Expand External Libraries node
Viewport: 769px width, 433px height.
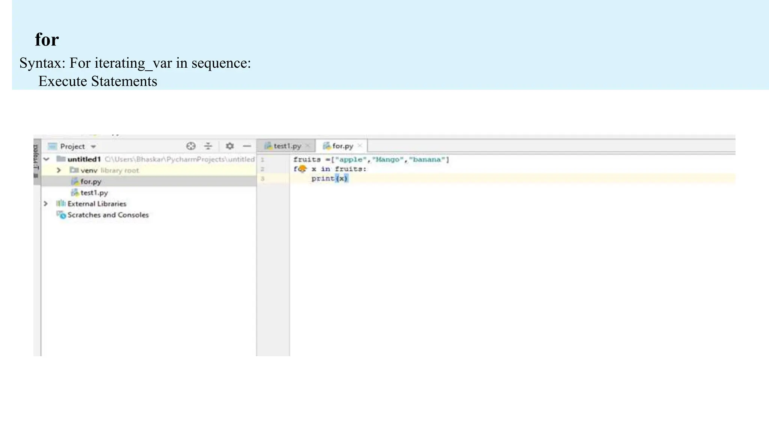[45, 204]
